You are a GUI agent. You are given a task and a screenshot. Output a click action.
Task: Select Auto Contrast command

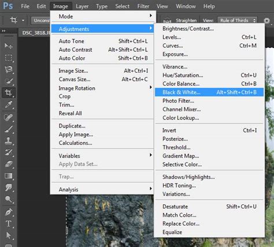(103, 50)
